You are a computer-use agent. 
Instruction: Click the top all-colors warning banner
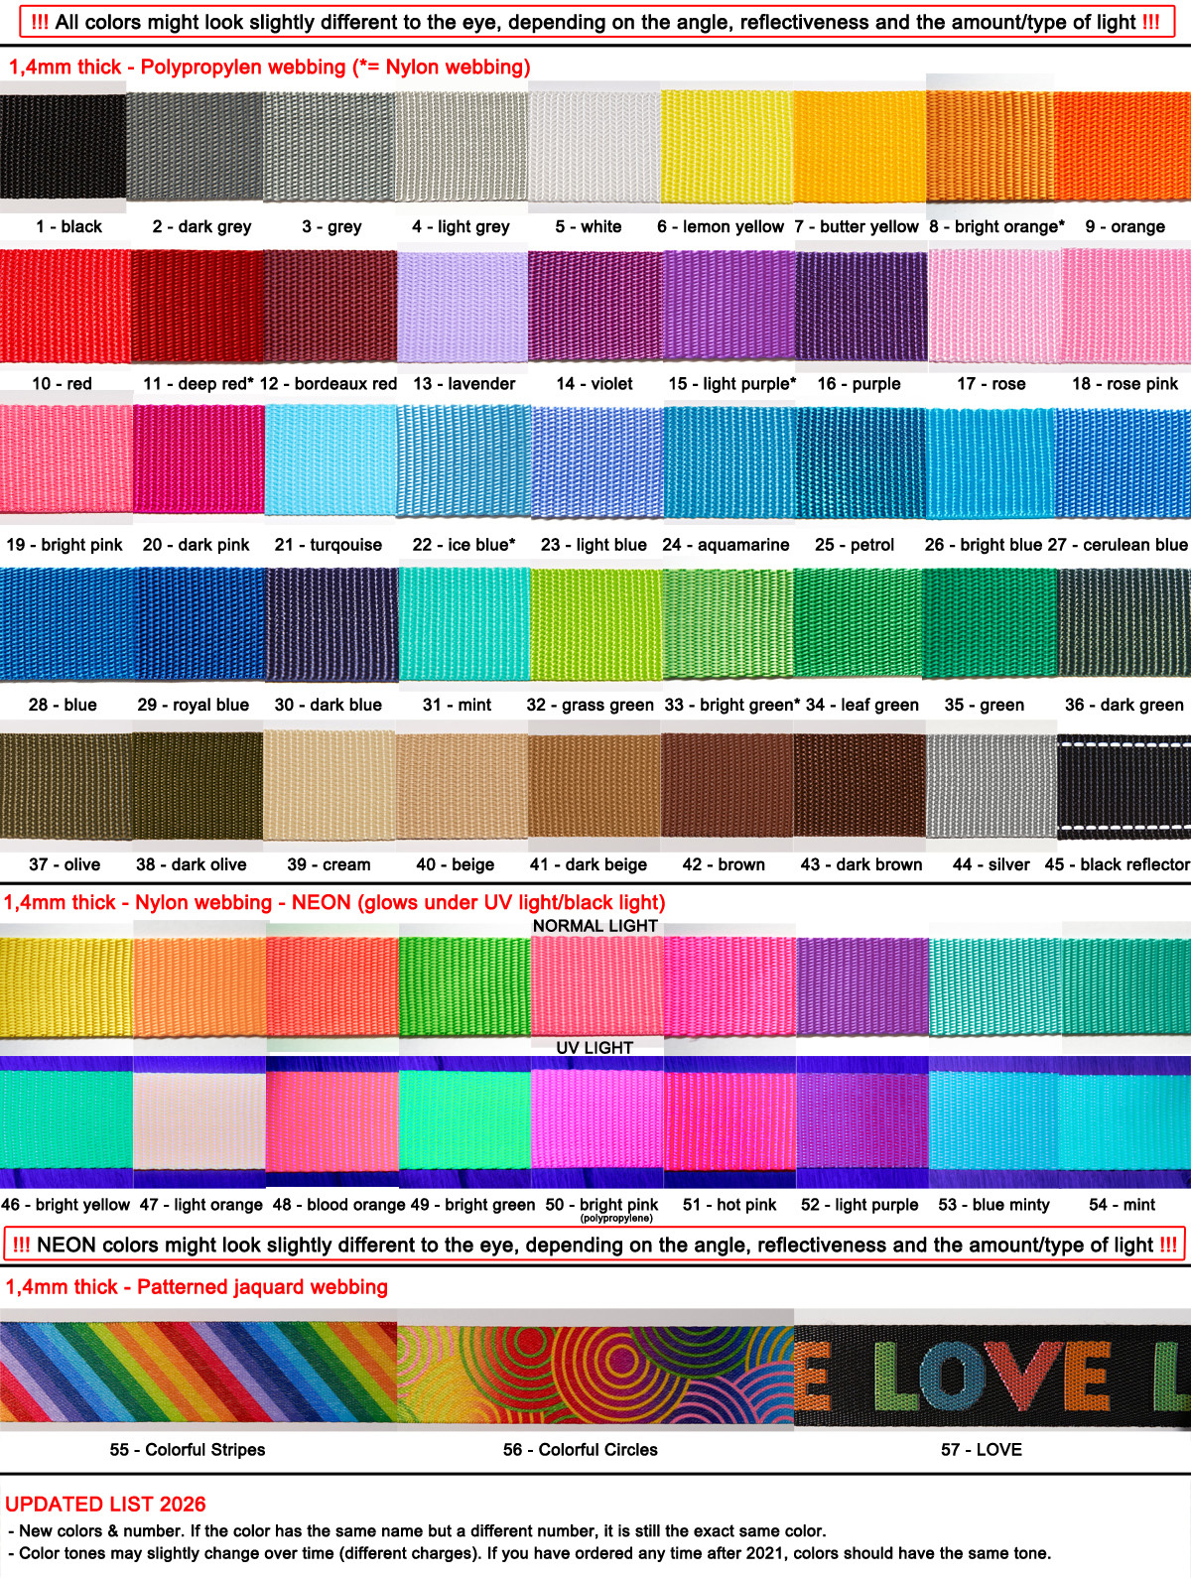(595, 22)
